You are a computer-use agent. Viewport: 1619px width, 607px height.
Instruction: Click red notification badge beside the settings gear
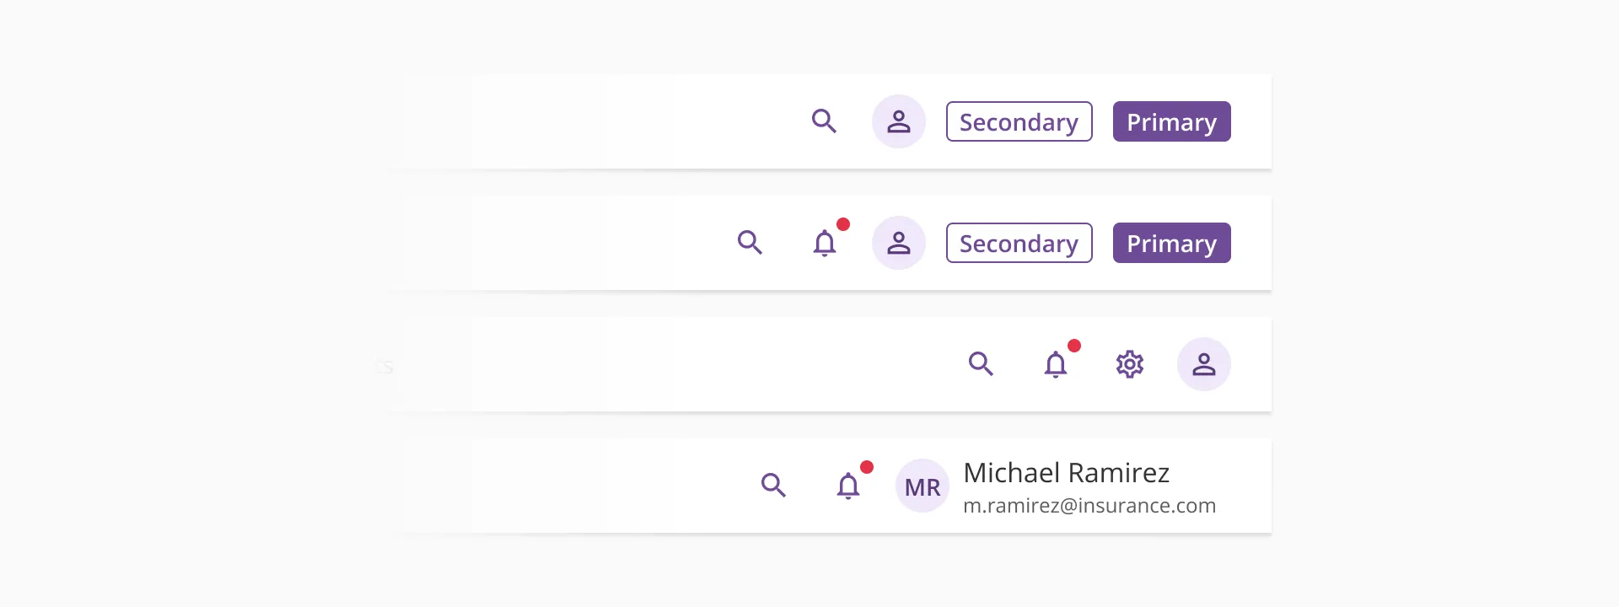1074,346
